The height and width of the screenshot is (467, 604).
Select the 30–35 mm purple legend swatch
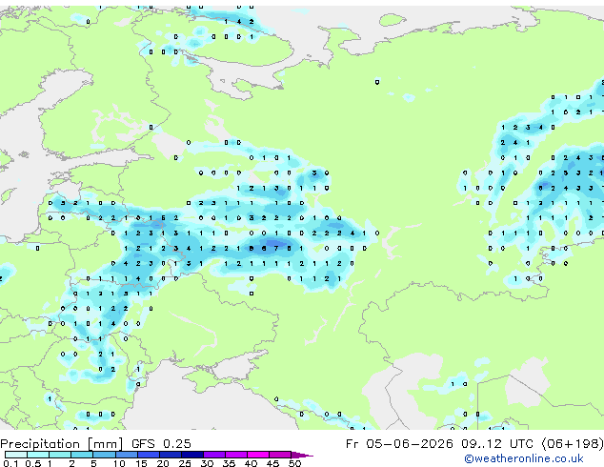coord(213,455)
